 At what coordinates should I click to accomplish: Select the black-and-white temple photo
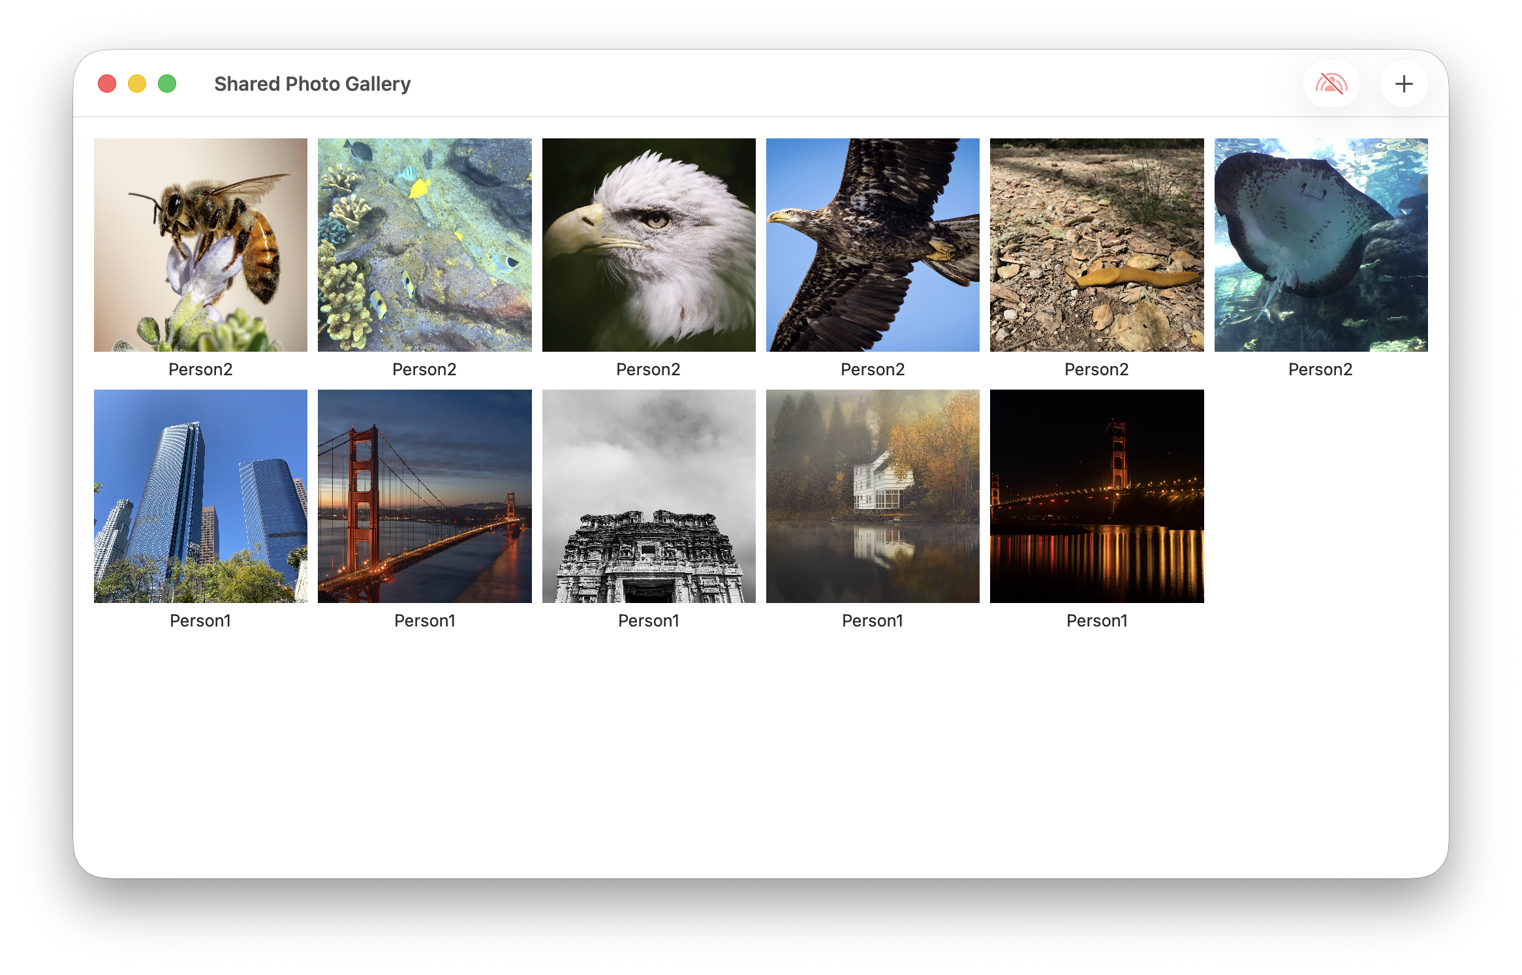coord(649,496)
